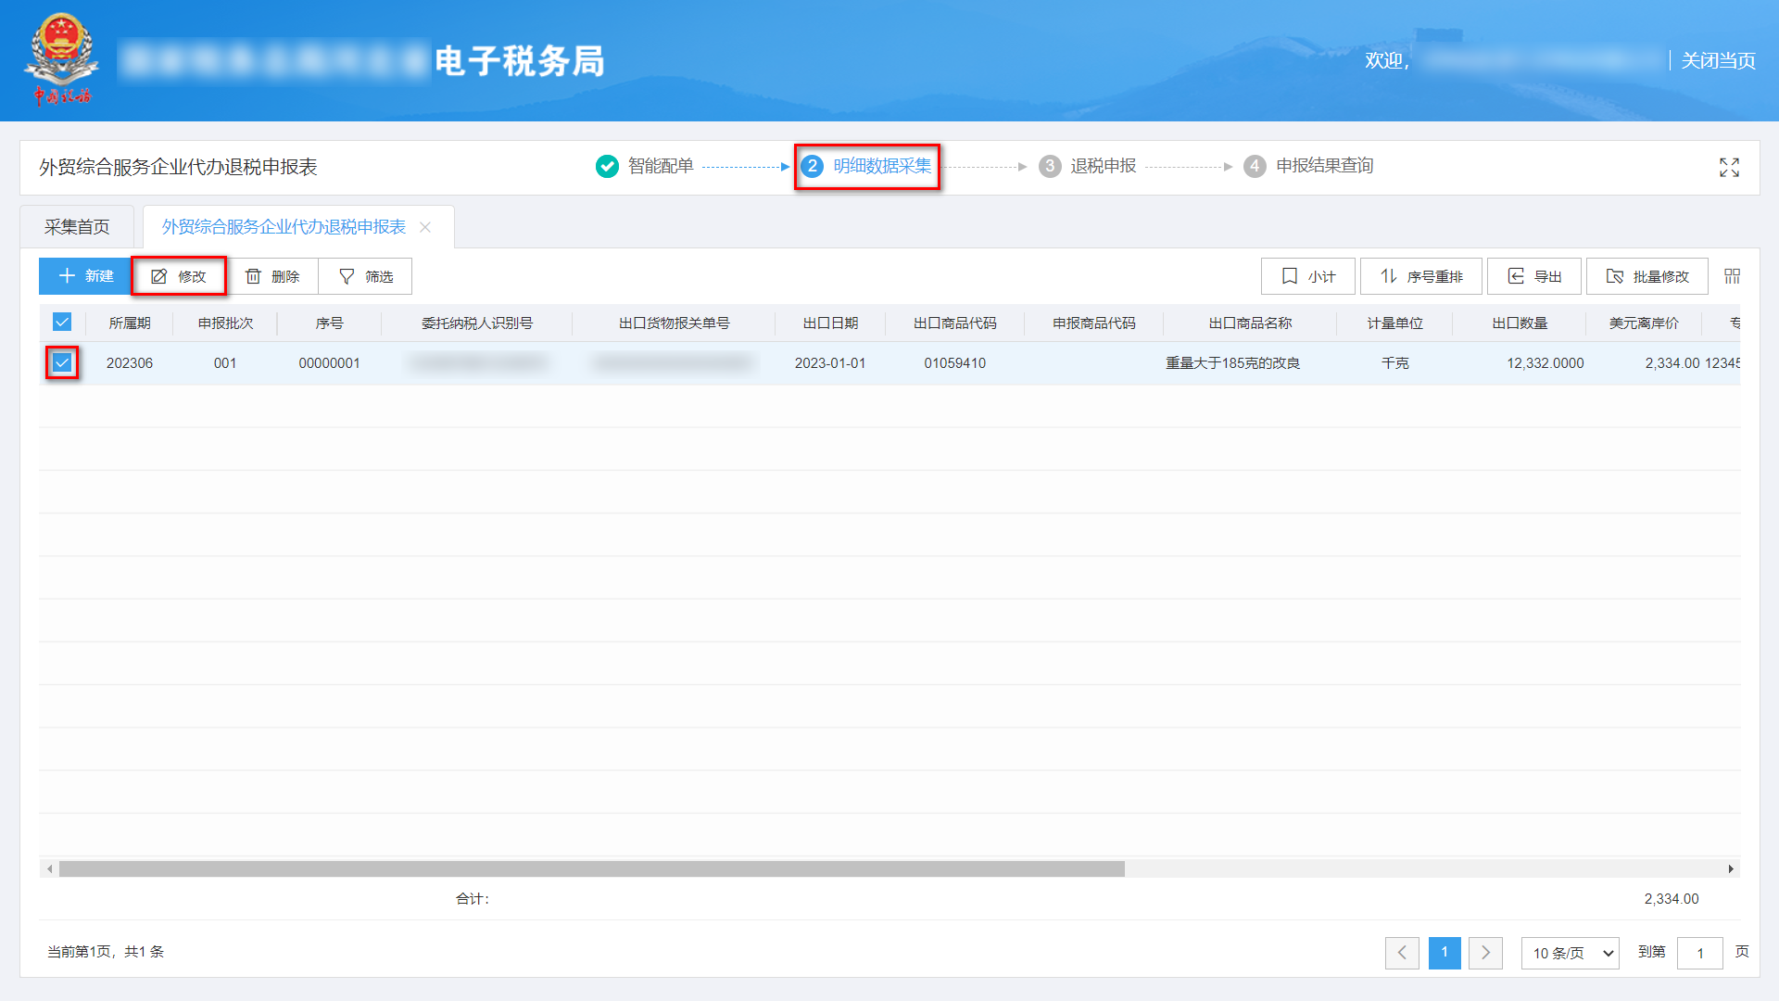
Task: Click the go-to-page number input field
Action: click(1700, 953)
